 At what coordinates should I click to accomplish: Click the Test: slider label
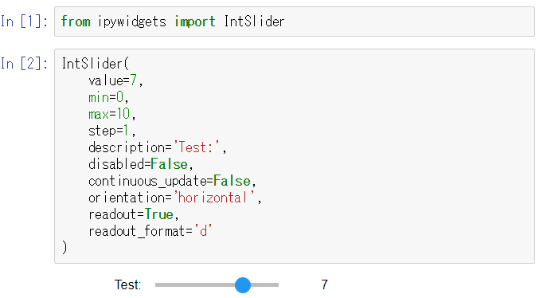127,284
